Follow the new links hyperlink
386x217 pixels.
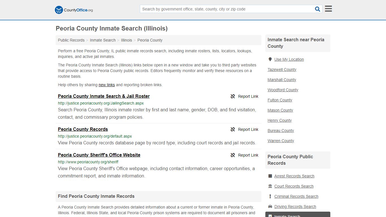[107, 85]
